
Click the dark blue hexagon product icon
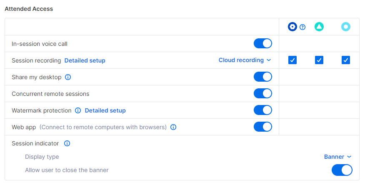coord(292,27)
